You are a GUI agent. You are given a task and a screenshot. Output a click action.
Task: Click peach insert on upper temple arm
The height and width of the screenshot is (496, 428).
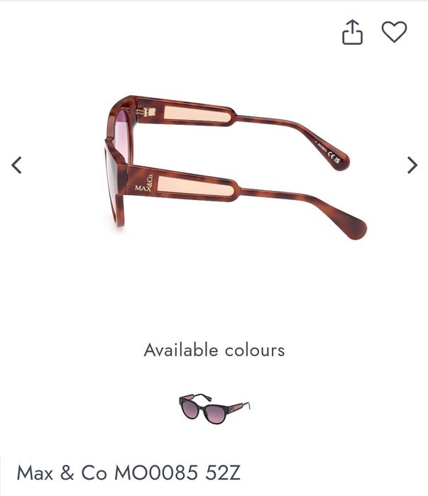point(198,114)
